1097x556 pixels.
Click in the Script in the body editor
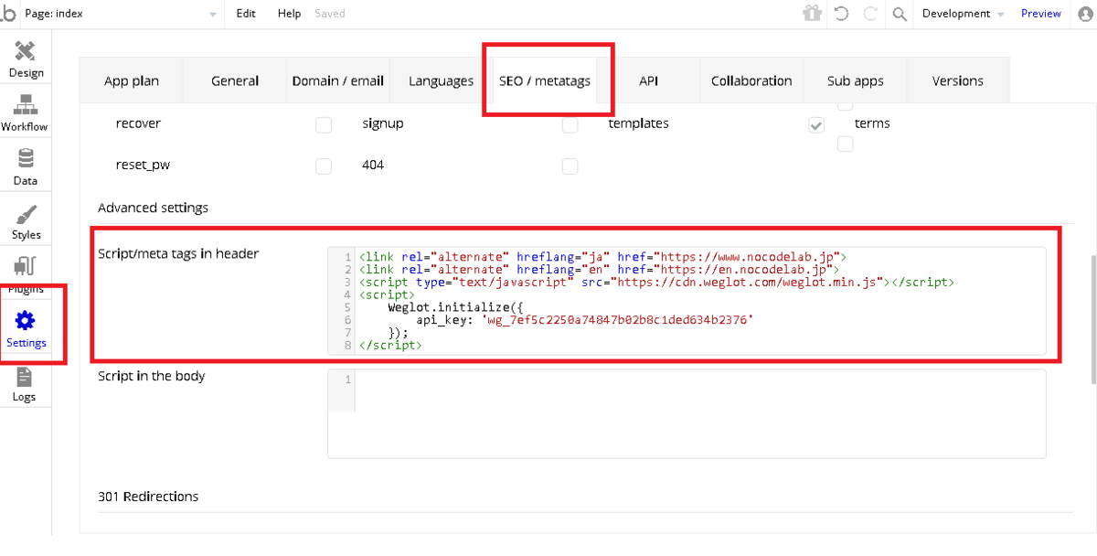[x=687, y=413]
